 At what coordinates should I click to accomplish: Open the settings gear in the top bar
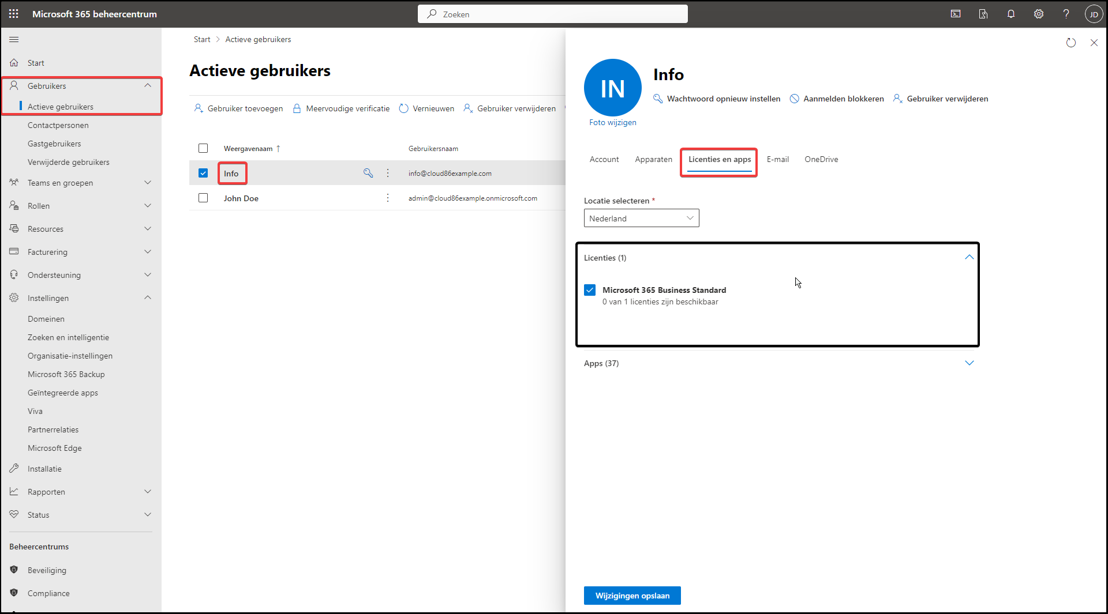tap(1039, 14)
